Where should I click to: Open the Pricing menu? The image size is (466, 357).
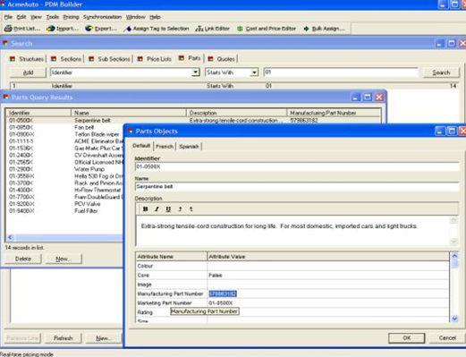[x=71, y=17]
